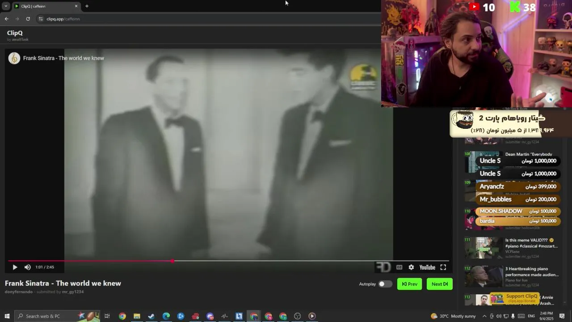The height and width of the screenshot is (322, 572).
Task: View site information icon in address bar
Action: [41, 19]
